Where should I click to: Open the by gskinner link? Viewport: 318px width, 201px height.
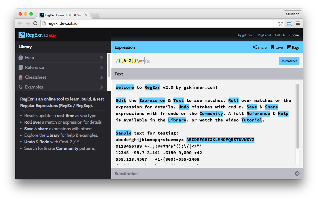(x=246, y=35)
